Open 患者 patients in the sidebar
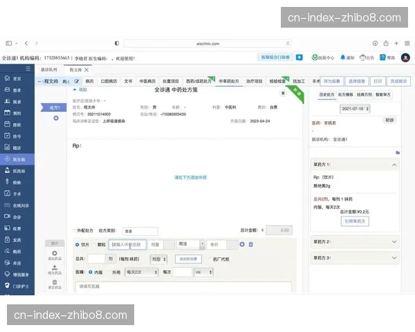The width and height of the screenshot is (415, 332). click(17, 90)
